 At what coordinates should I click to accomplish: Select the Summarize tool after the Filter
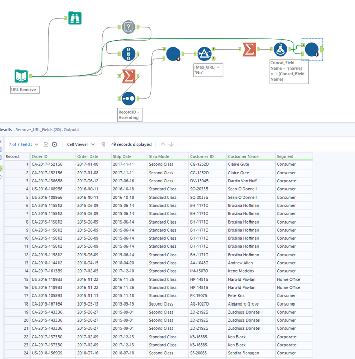tap(249, 49)
